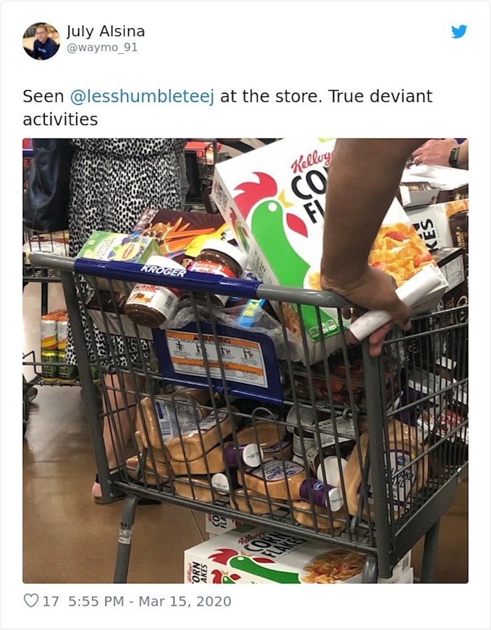Click the blue Twitter bird logo
Viewport: 491px width, 630px height.
click(x=459, y=32)
